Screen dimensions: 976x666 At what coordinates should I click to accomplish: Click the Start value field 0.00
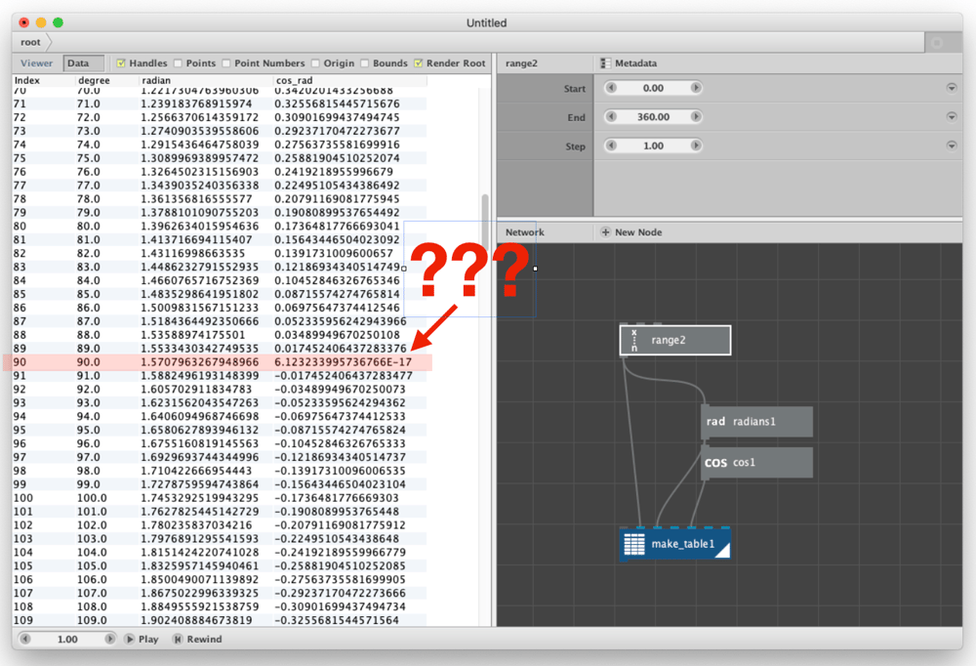click(x=654, y=88)
